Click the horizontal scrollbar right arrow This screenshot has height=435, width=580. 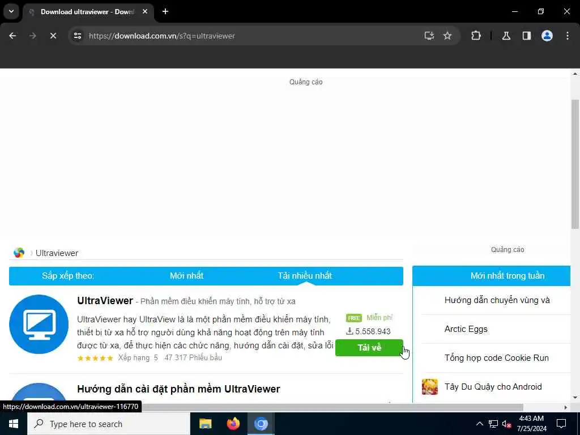pyautogui.click(x=566, y=407)
